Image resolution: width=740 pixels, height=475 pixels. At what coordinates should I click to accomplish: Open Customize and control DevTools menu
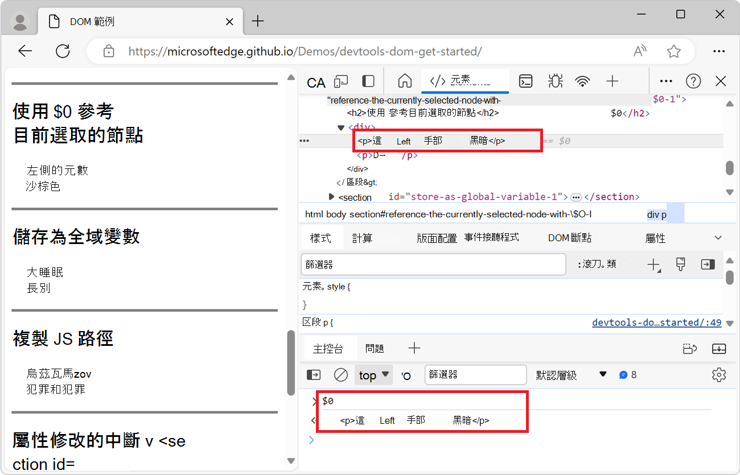pos(666,81)
